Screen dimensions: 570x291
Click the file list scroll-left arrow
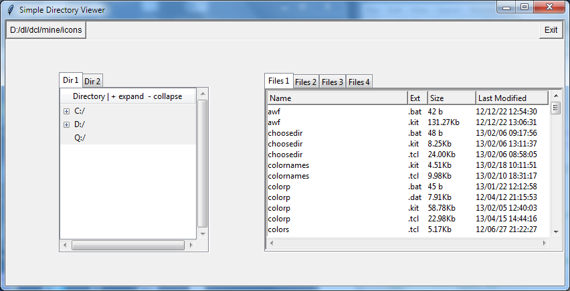[271, 243]
